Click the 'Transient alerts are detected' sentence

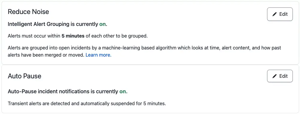[87, 104]
